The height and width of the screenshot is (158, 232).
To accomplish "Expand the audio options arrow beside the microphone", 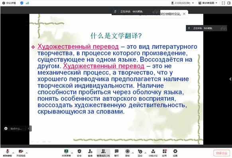I will (x=13, y=153).
